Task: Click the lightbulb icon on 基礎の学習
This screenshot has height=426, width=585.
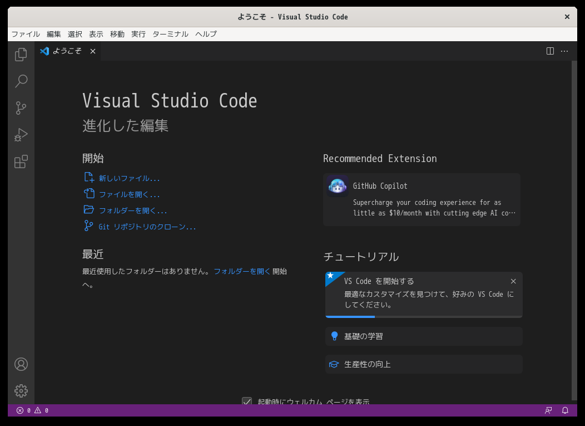Action: (334, 336)
